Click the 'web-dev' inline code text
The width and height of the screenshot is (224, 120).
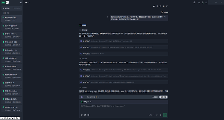coord(124,91)
